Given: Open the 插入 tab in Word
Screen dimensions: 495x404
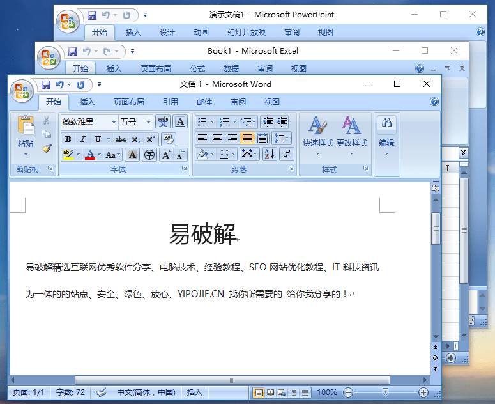Looking at the screenshot, I should point(87,102).
